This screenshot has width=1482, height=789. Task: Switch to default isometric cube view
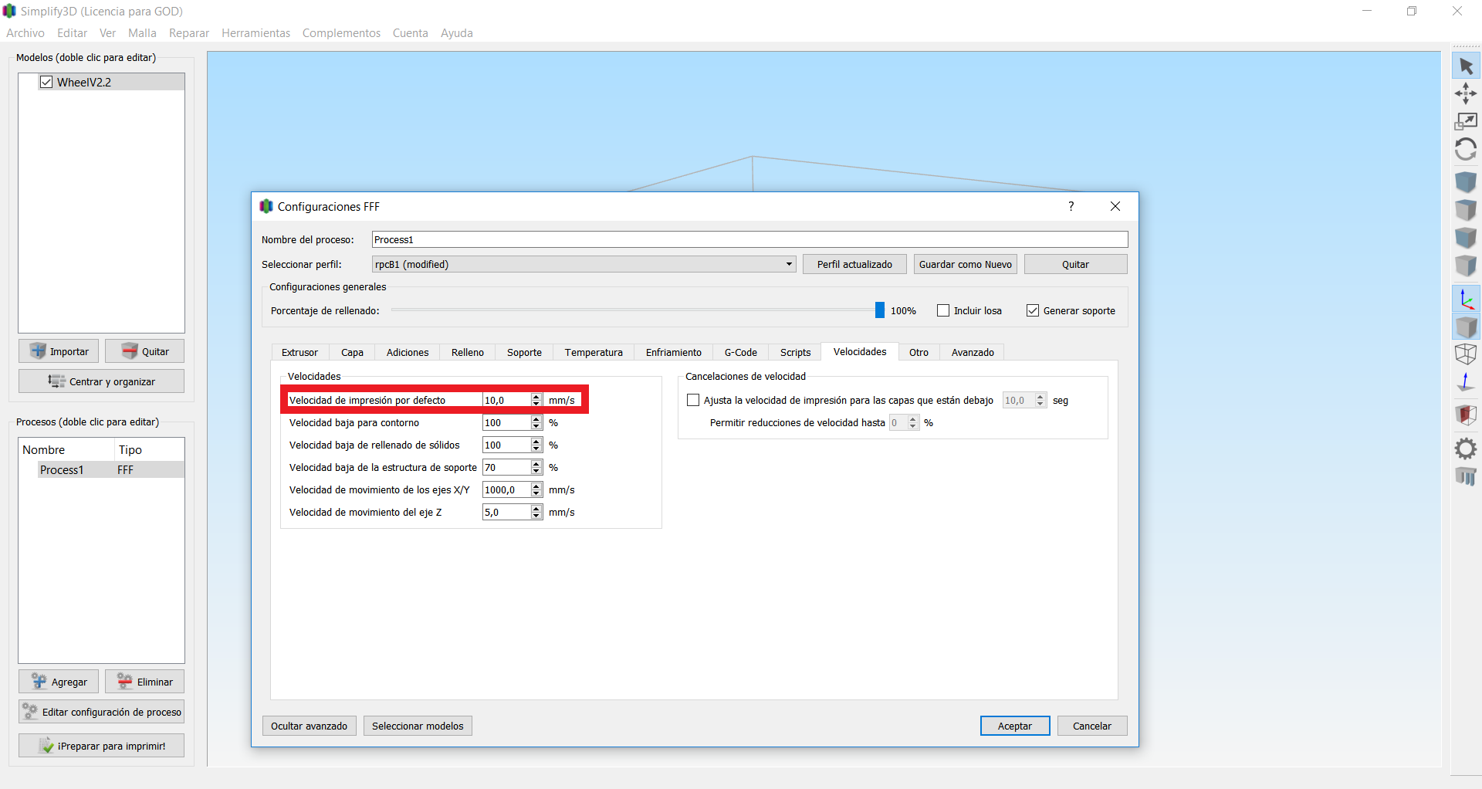(1466, 182)
